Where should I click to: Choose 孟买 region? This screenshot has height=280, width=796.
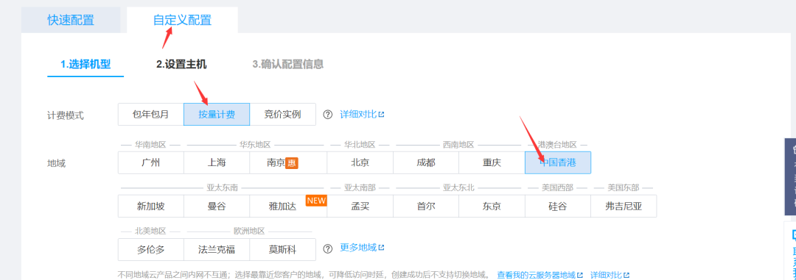(x=360, y=206)
